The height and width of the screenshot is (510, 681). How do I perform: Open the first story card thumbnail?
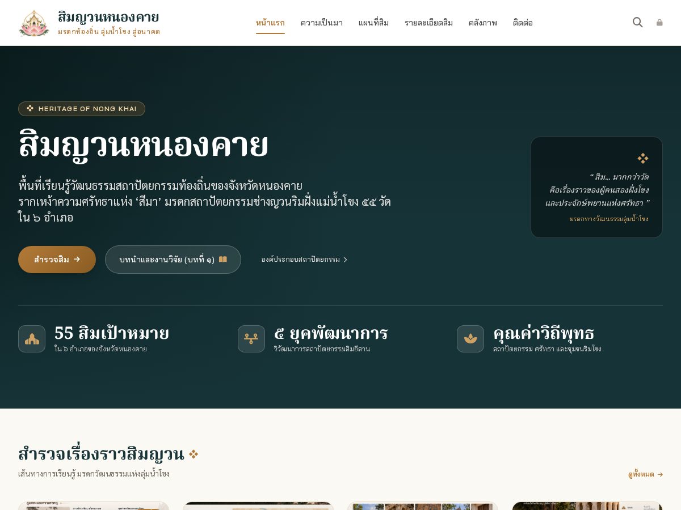coord(94,506)
